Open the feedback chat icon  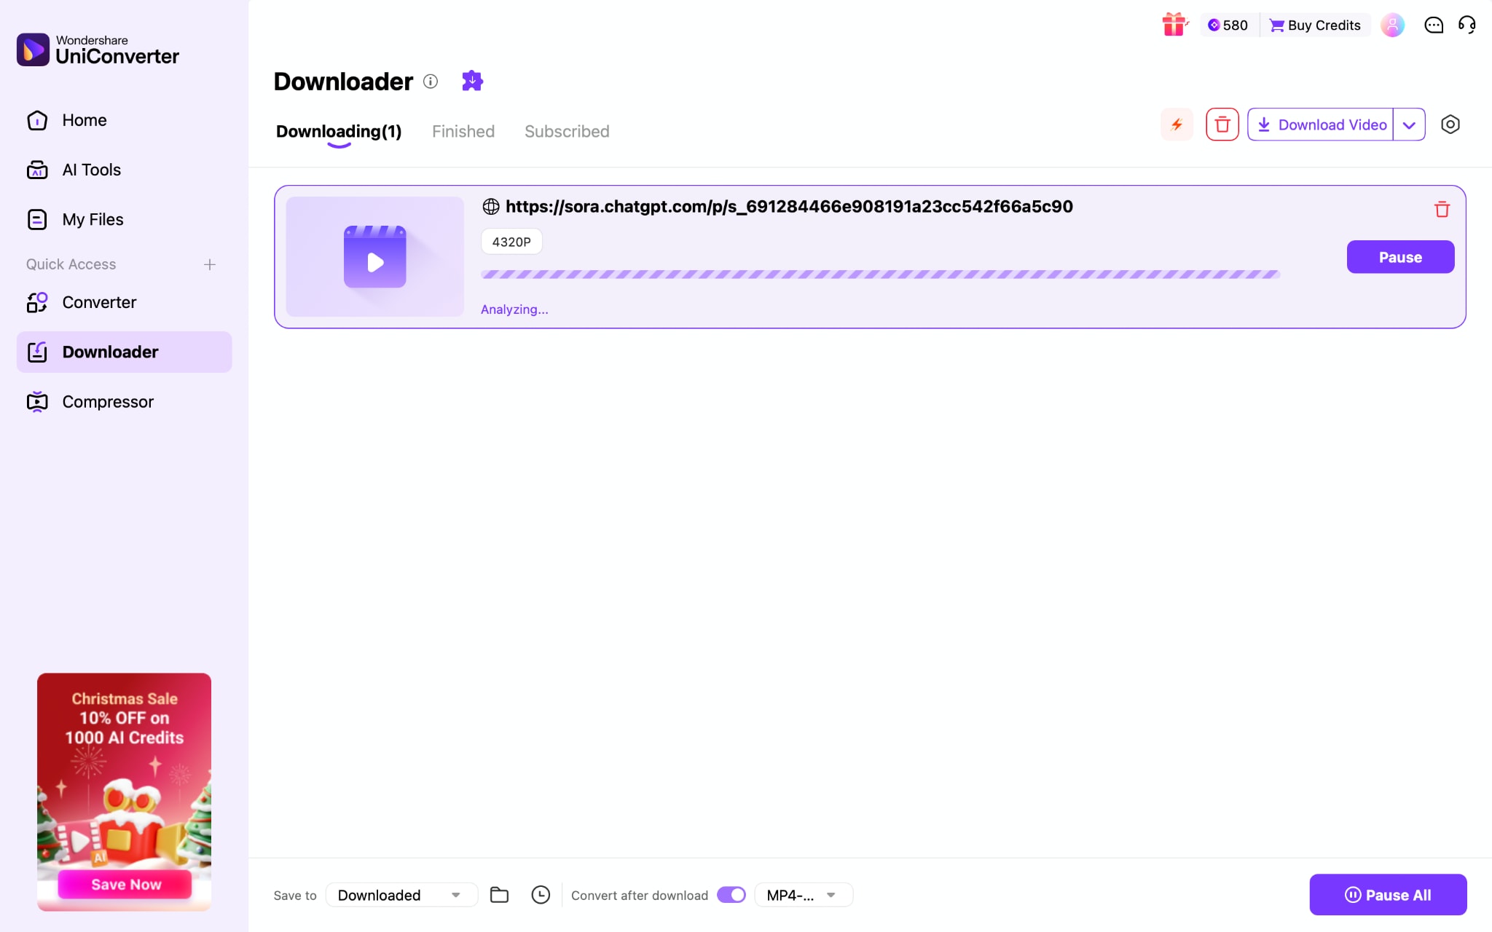[1432, 25]
